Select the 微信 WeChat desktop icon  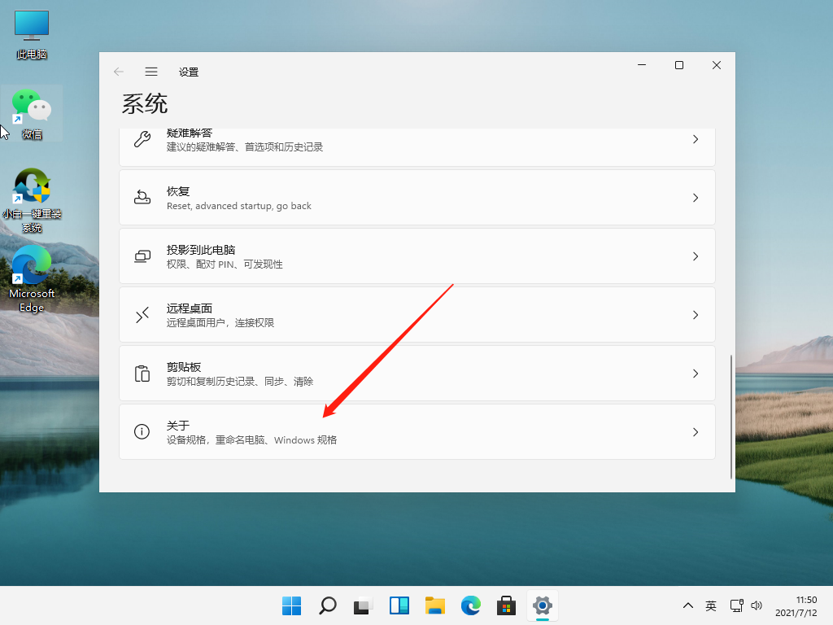pos(32,113)
